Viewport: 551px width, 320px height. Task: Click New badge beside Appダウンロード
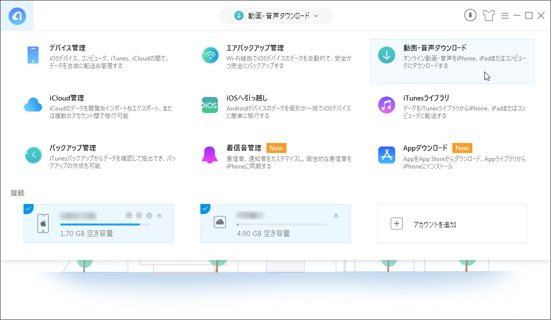coord(462,148)
